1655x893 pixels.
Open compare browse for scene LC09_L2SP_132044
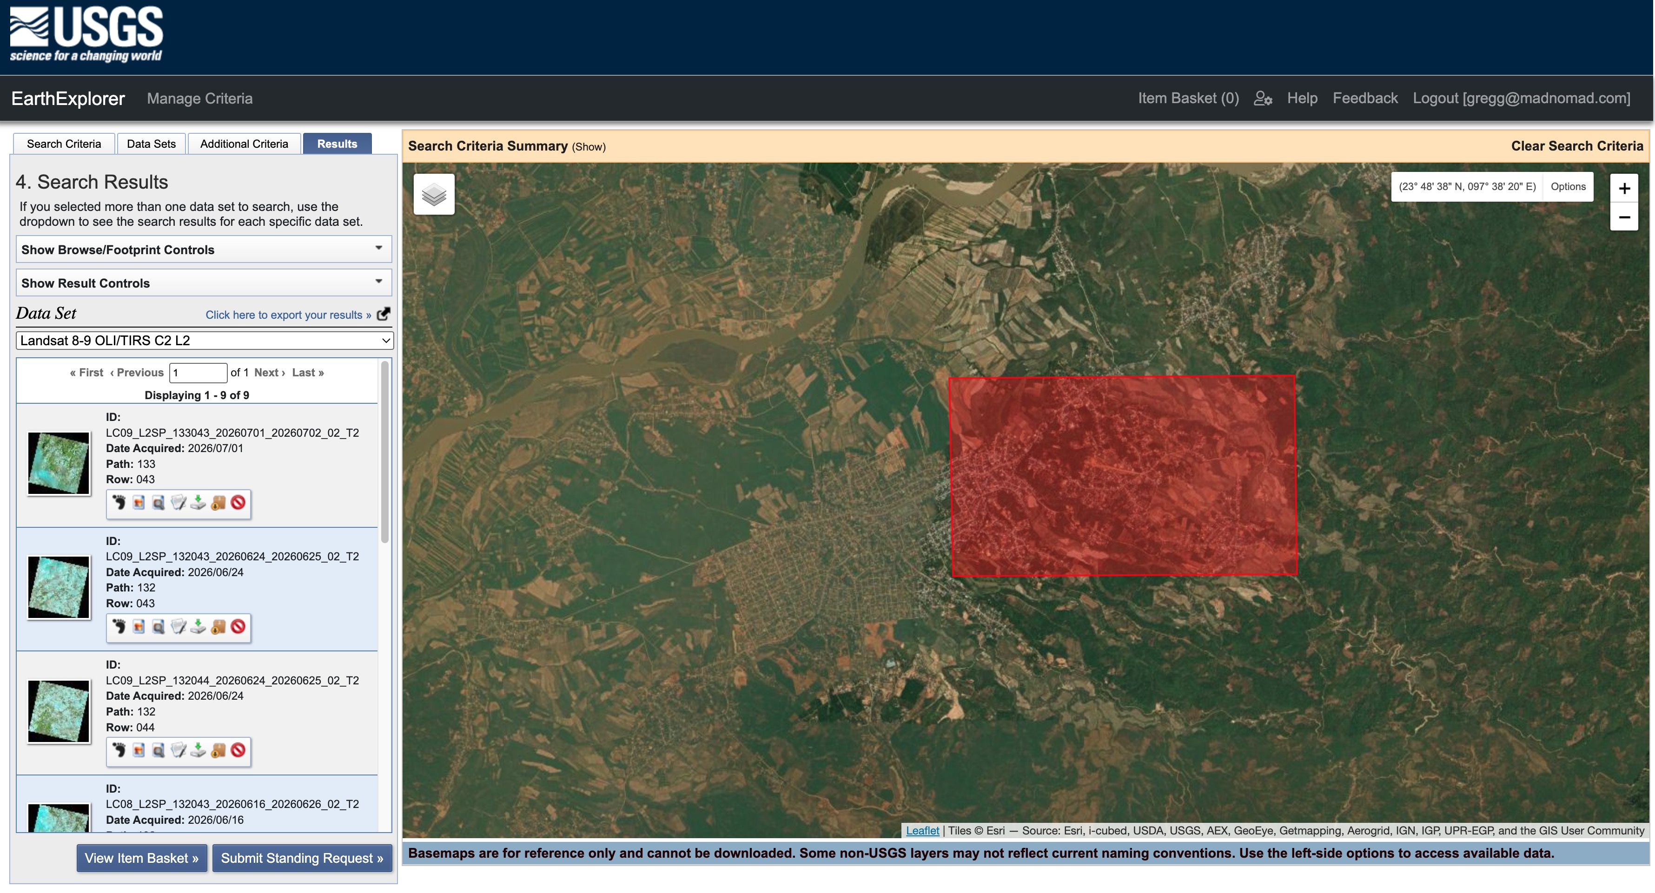point(159,750)
